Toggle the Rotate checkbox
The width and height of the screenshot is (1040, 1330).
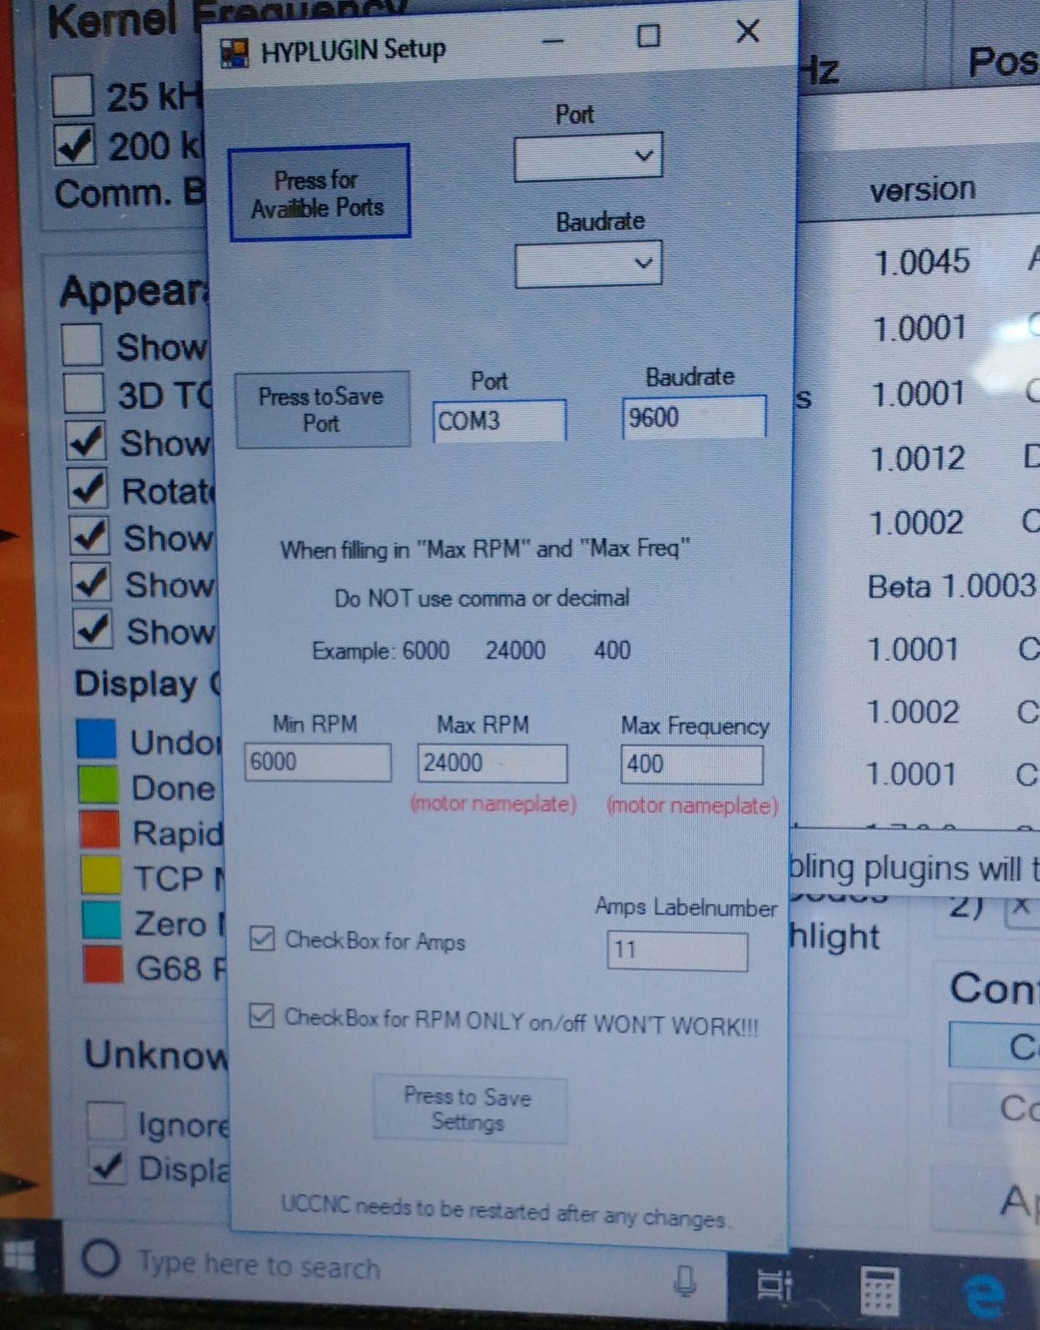coord(88,488)
